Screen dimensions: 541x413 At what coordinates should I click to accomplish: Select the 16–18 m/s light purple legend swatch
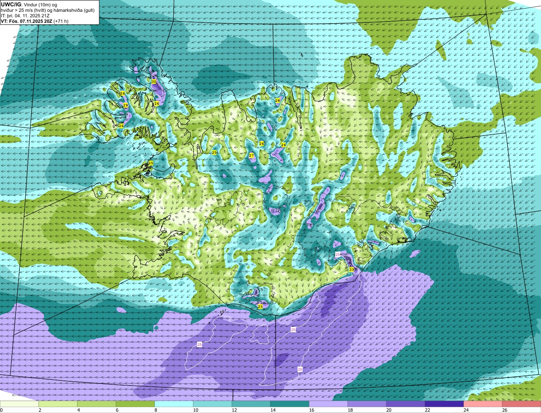[328, 404]
